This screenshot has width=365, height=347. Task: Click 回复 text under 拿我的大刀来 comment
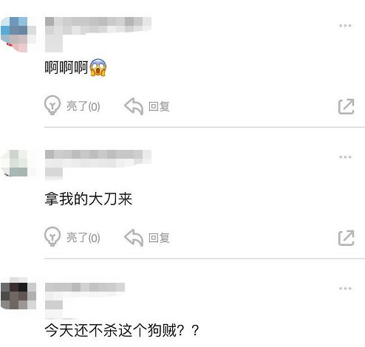(x=159, y=238)
